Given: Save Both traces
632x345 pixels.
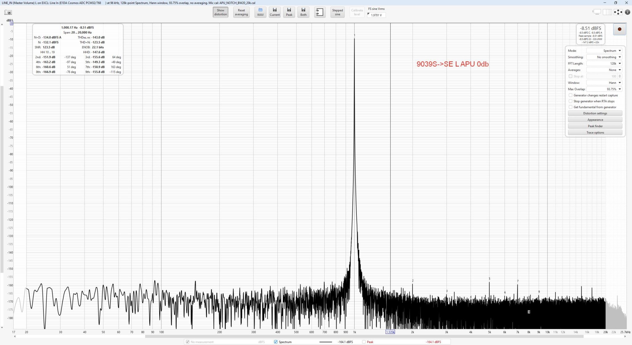Looking at the screenshot, I should (304, 12).
